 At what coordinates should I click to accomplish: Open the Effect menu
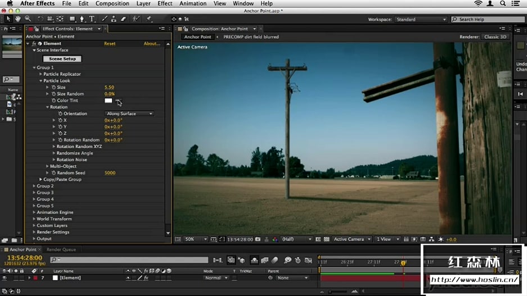coord(165,3)
